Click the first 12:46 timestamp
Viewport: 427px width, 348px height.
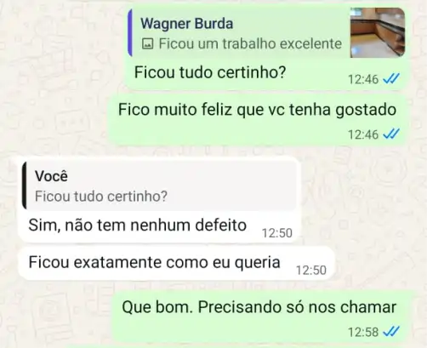pyautogui.click(x=363, y=79)
